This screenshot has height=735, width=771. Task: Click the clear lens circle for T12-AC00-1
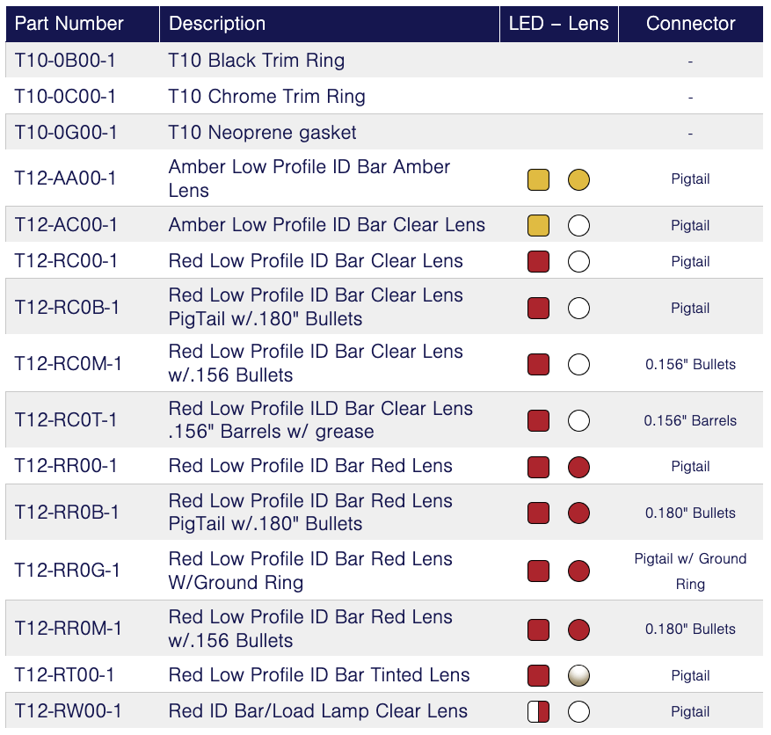tap(578, 226)
